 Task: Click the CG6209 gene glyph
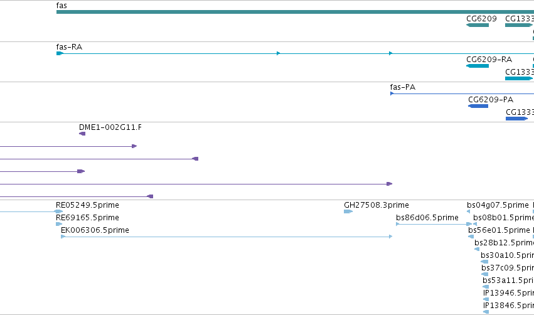pos(478,25)
